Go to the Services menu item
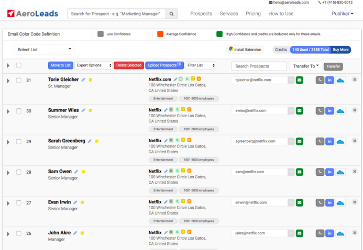Viewport: 363px width, 250px height. coord(229,14)
